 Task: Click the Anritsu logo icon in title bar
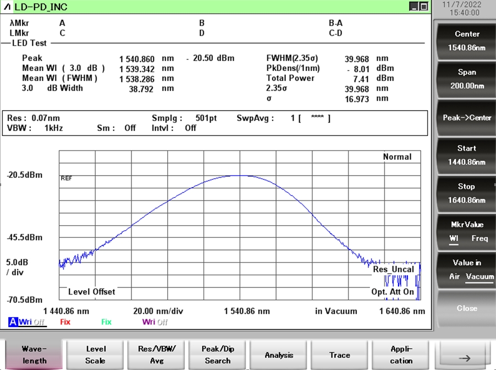point(7,7)
